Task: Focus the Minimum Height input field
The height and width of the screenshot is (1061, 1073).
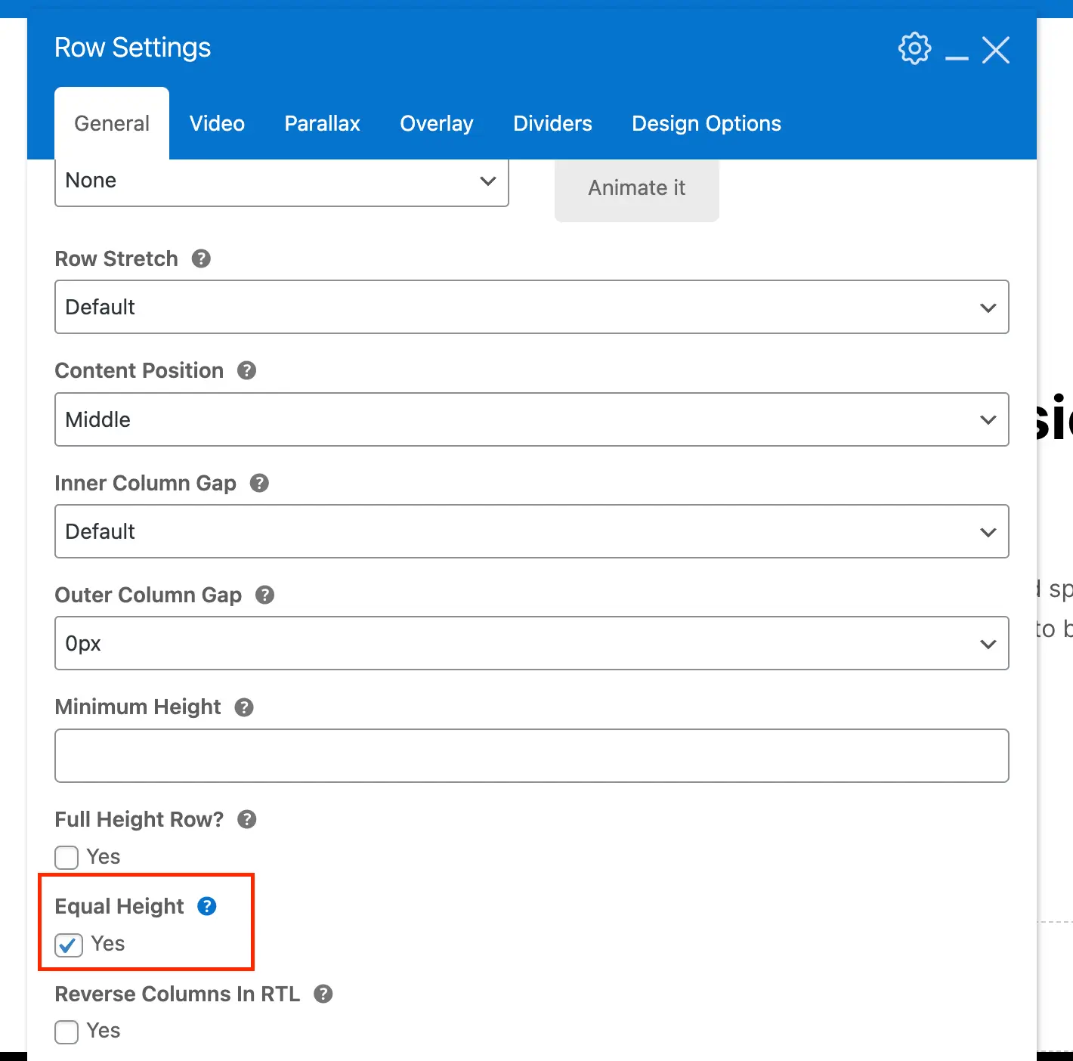Action: point(532,756)
